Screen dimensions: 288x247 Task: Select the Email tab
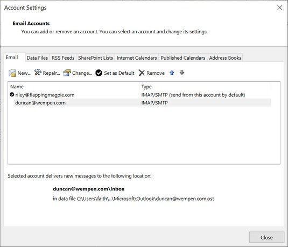(x=12, y=57)
